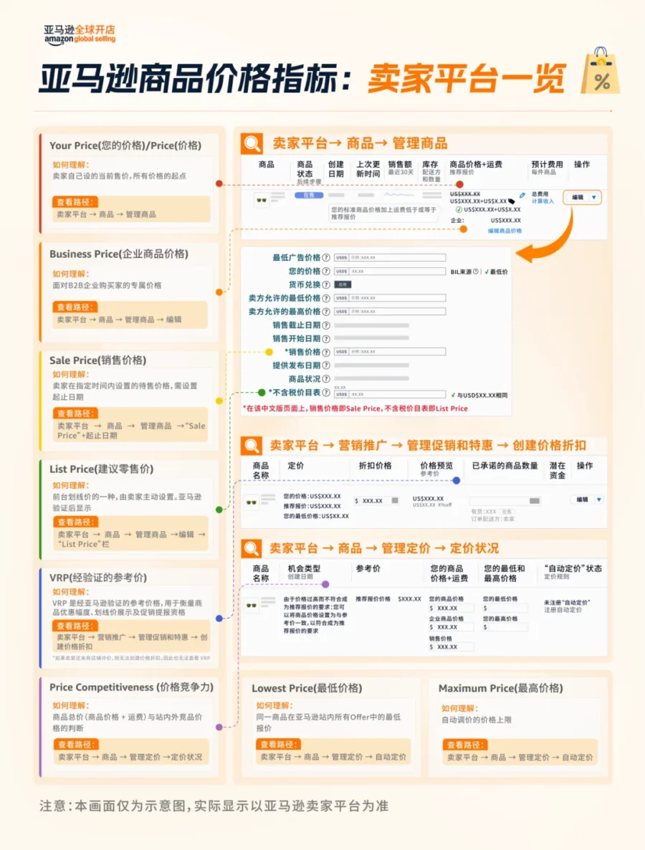
Task: Open help icon for 商品状况
Action: point(326,379)
